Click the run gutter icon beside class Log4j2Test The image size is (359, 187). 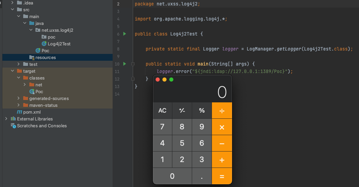tap(125, 34)
